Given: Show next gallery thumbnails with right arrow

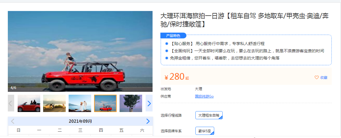Looking at the screenshot, I should click(149, 103).
